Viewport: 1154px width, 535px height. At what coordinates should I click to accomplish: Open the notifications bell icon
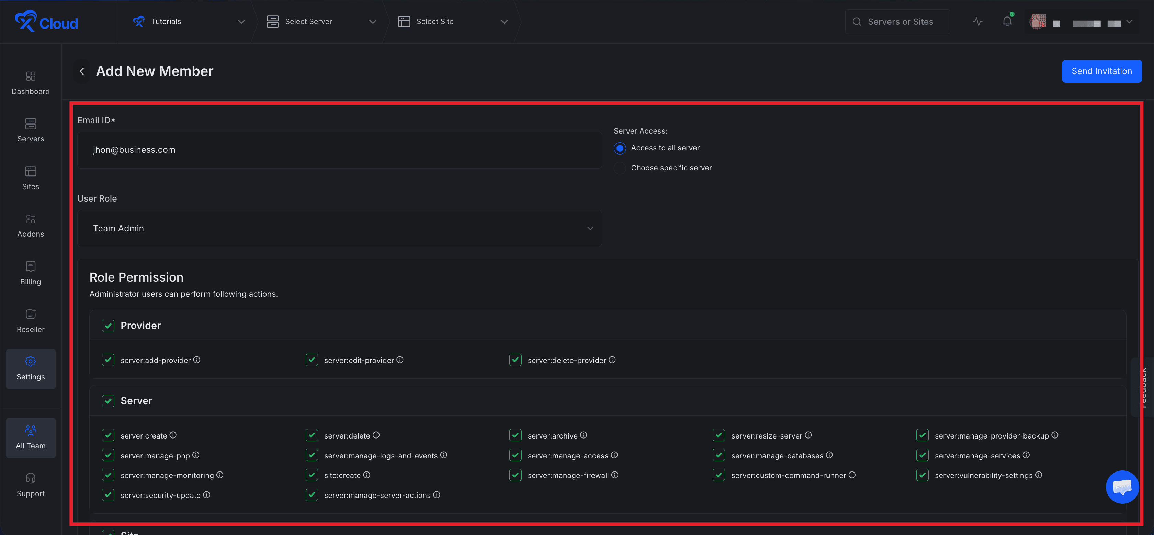click(1007, 22)
